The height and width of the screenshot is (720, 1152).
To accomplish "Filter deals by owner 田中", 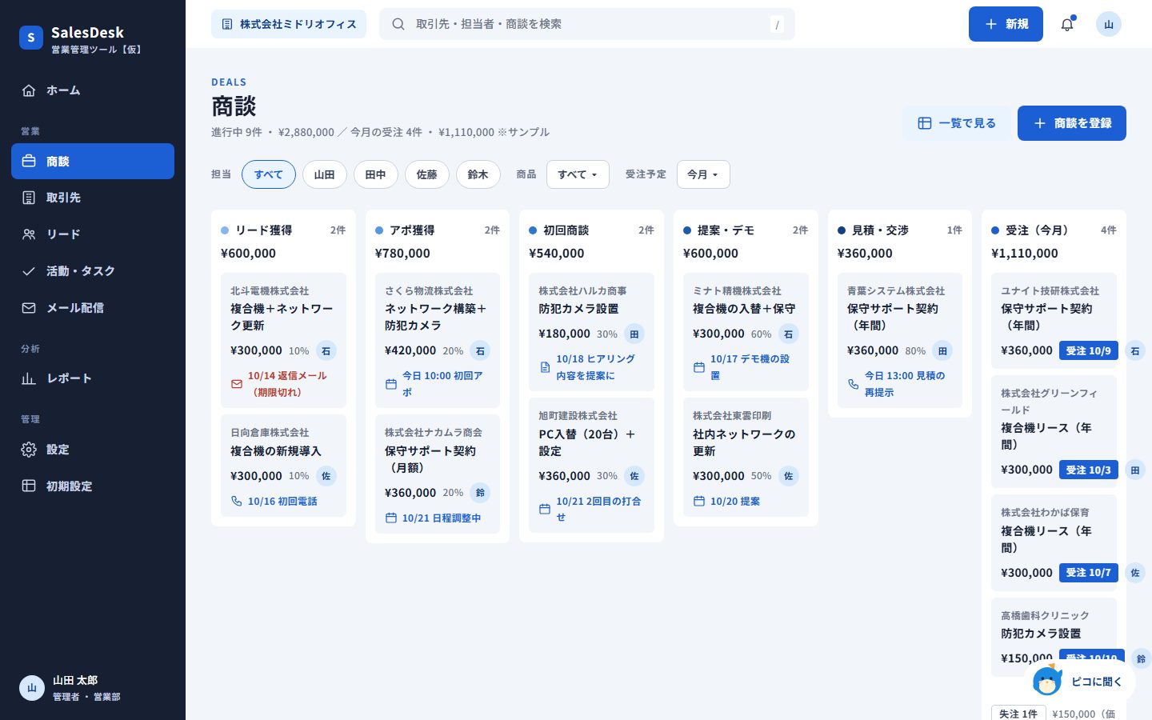I will point(376,174).
